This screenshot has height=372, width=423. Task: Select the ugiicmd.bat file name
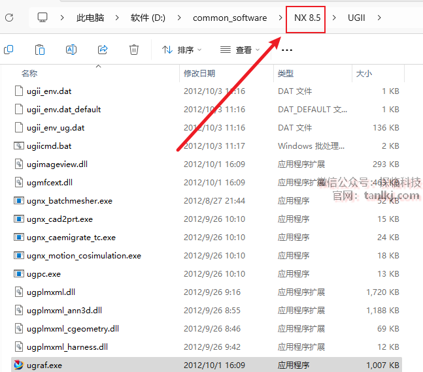[49, 146]
